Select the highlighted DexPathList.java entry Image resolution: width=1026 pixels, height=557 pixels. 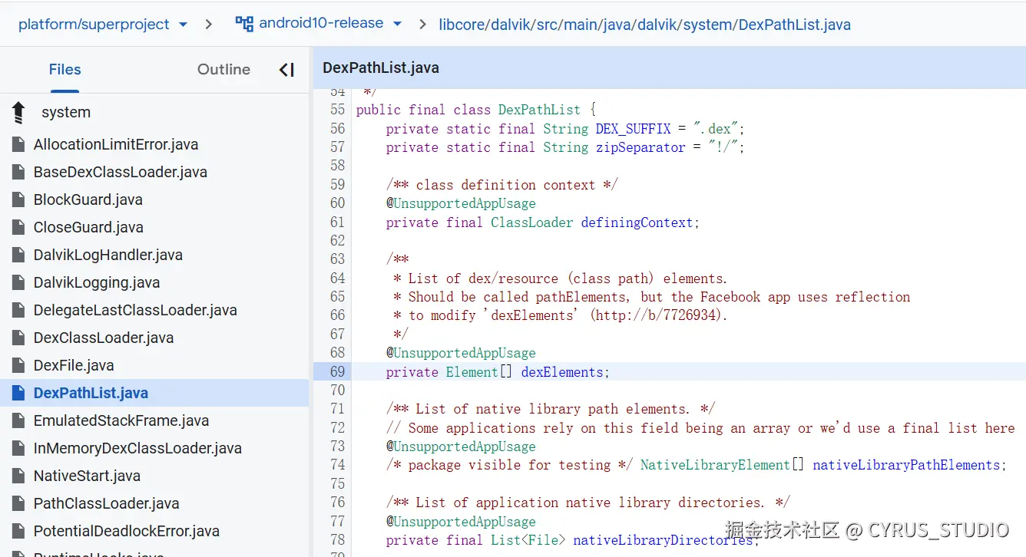(x=154, y=393)
